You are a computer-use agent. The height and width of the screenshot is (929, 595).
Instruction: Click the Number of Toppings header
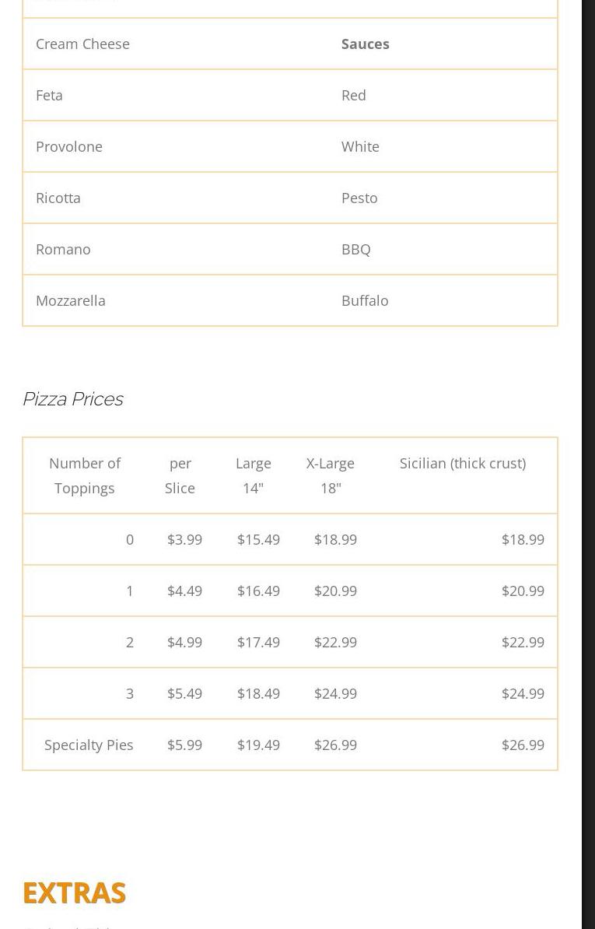coord(84,475)
